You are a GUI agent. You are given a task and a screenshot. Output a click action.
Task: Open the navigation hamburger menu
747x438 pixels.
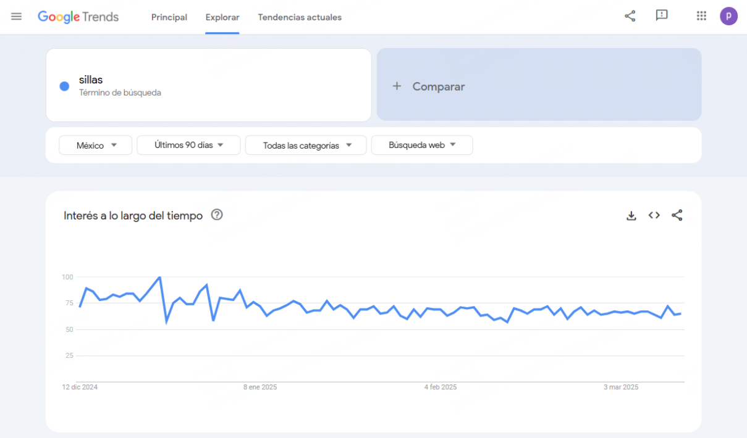point(16,16)
